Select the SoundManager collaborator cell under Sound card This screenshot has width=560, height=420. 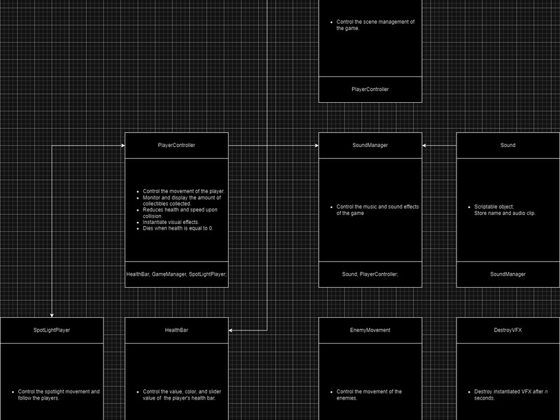(x=507, y=274)
